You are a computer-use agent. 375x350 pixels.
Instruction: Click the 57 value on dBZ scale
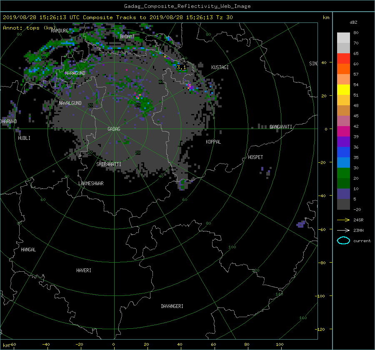coord(356,74)
